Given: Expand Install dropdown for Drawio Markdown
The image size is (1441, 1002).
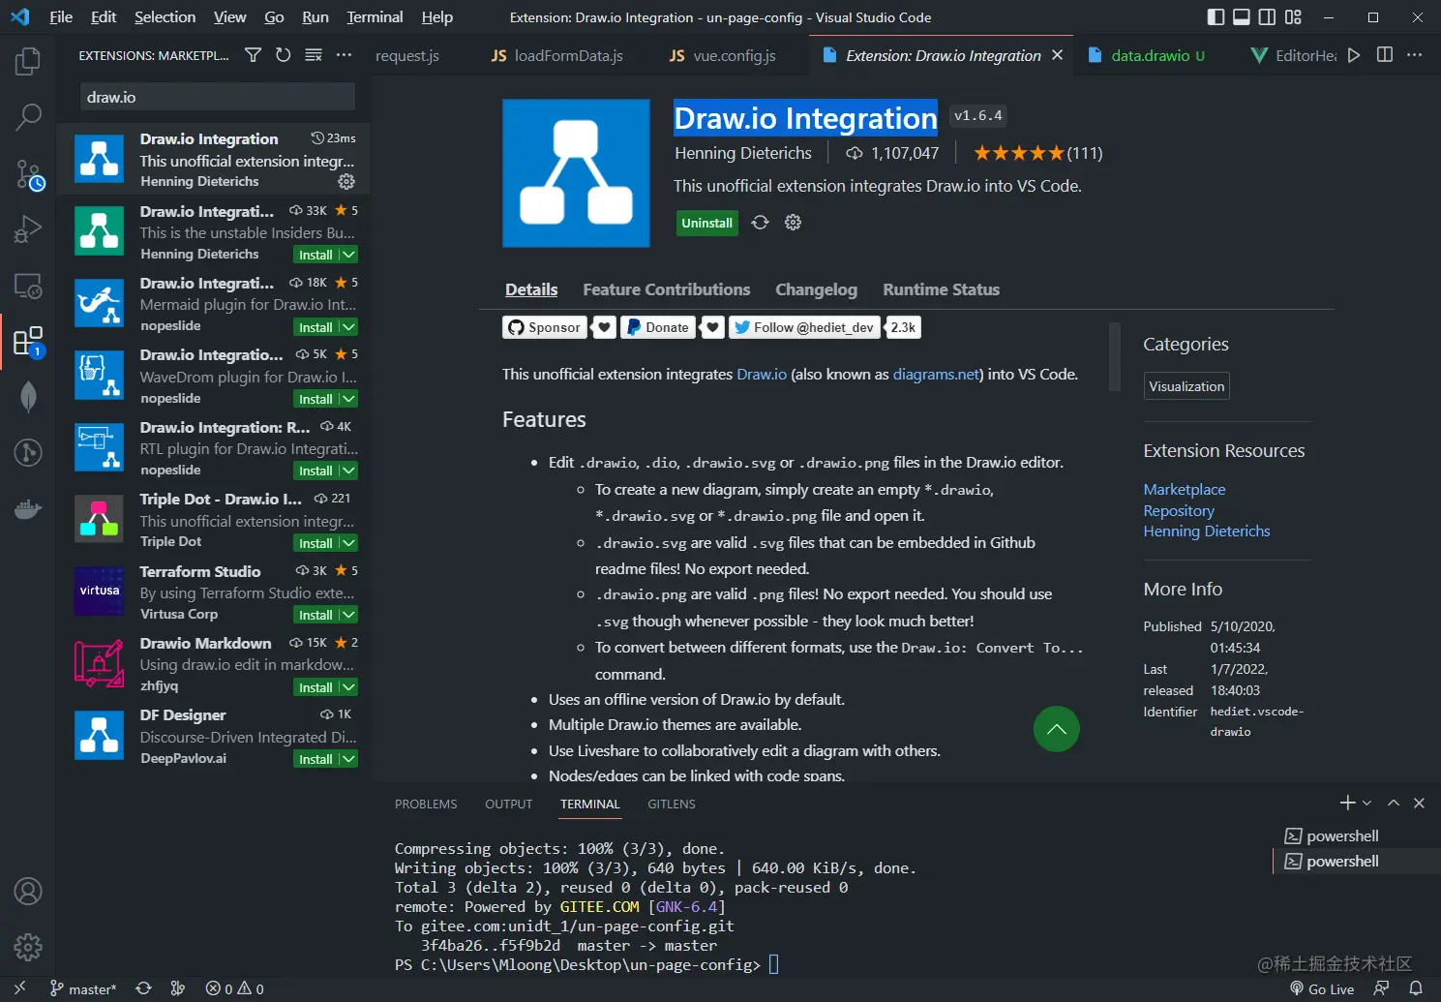Looking at the screenshot, I should (349, 687).
